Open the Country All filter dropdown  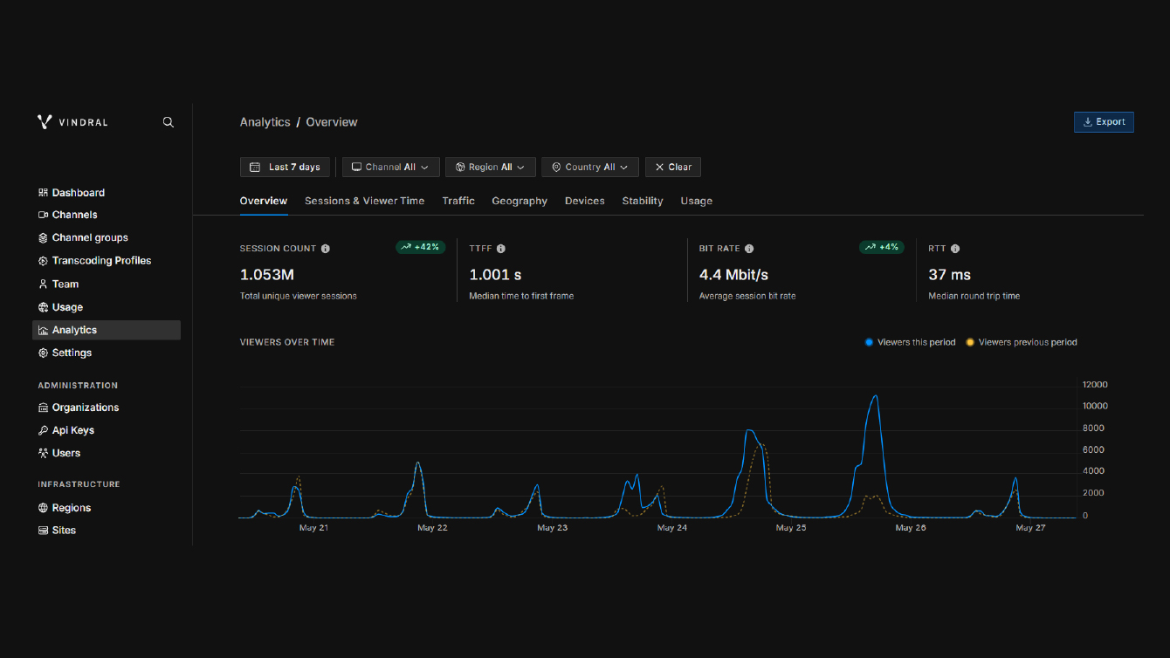pos(589,167)
